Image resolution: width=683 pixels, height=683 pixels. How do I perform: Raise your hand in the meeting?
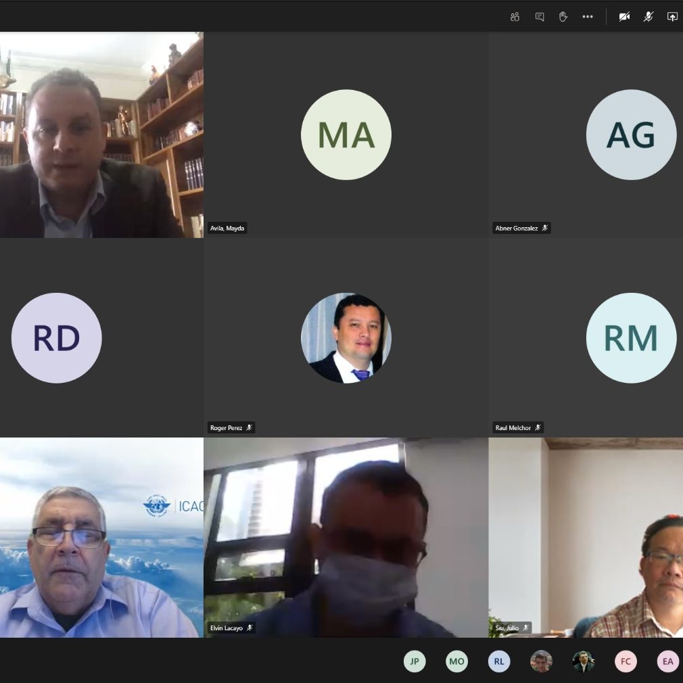point(563,17)
